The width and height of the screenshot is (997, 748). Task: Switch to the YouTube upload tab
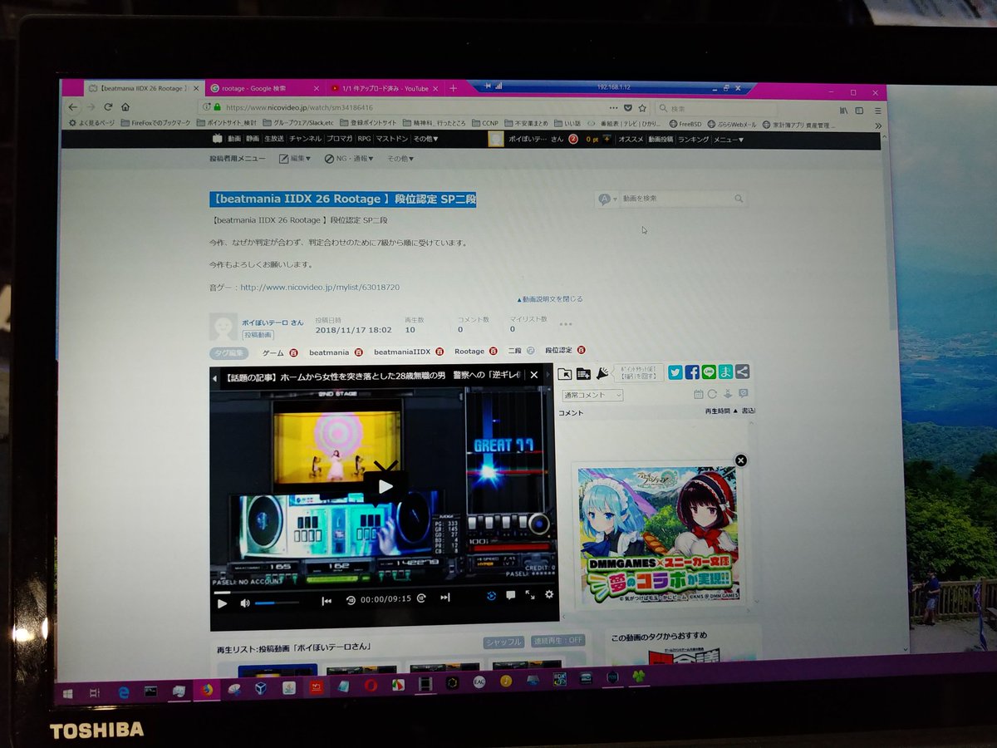(385, 88)
